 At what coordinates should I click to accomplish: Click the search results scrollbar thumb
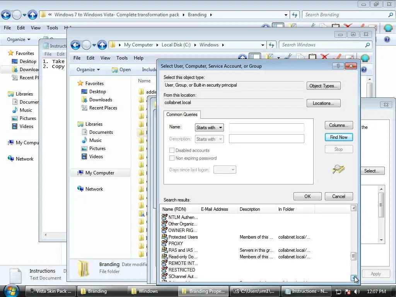point(353,256)
